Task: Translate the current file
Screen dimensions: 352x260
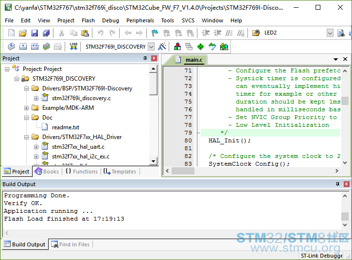Action: click(11, 47)
